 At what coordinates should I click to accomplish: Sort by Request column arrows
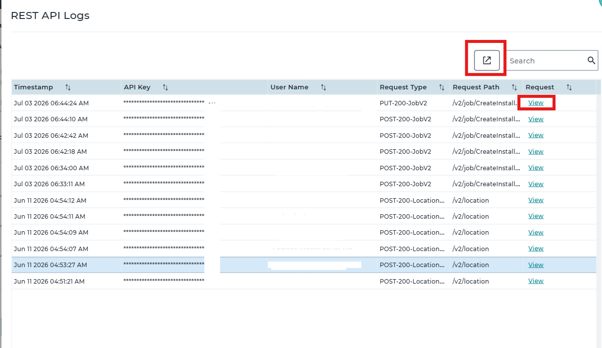569,87
